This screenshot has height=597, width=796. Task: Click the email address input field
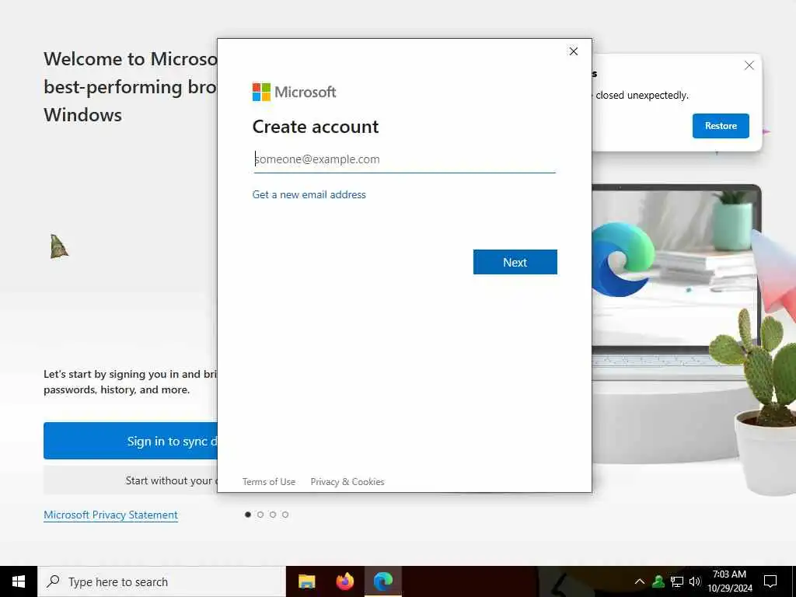click(x=404, y=159)
